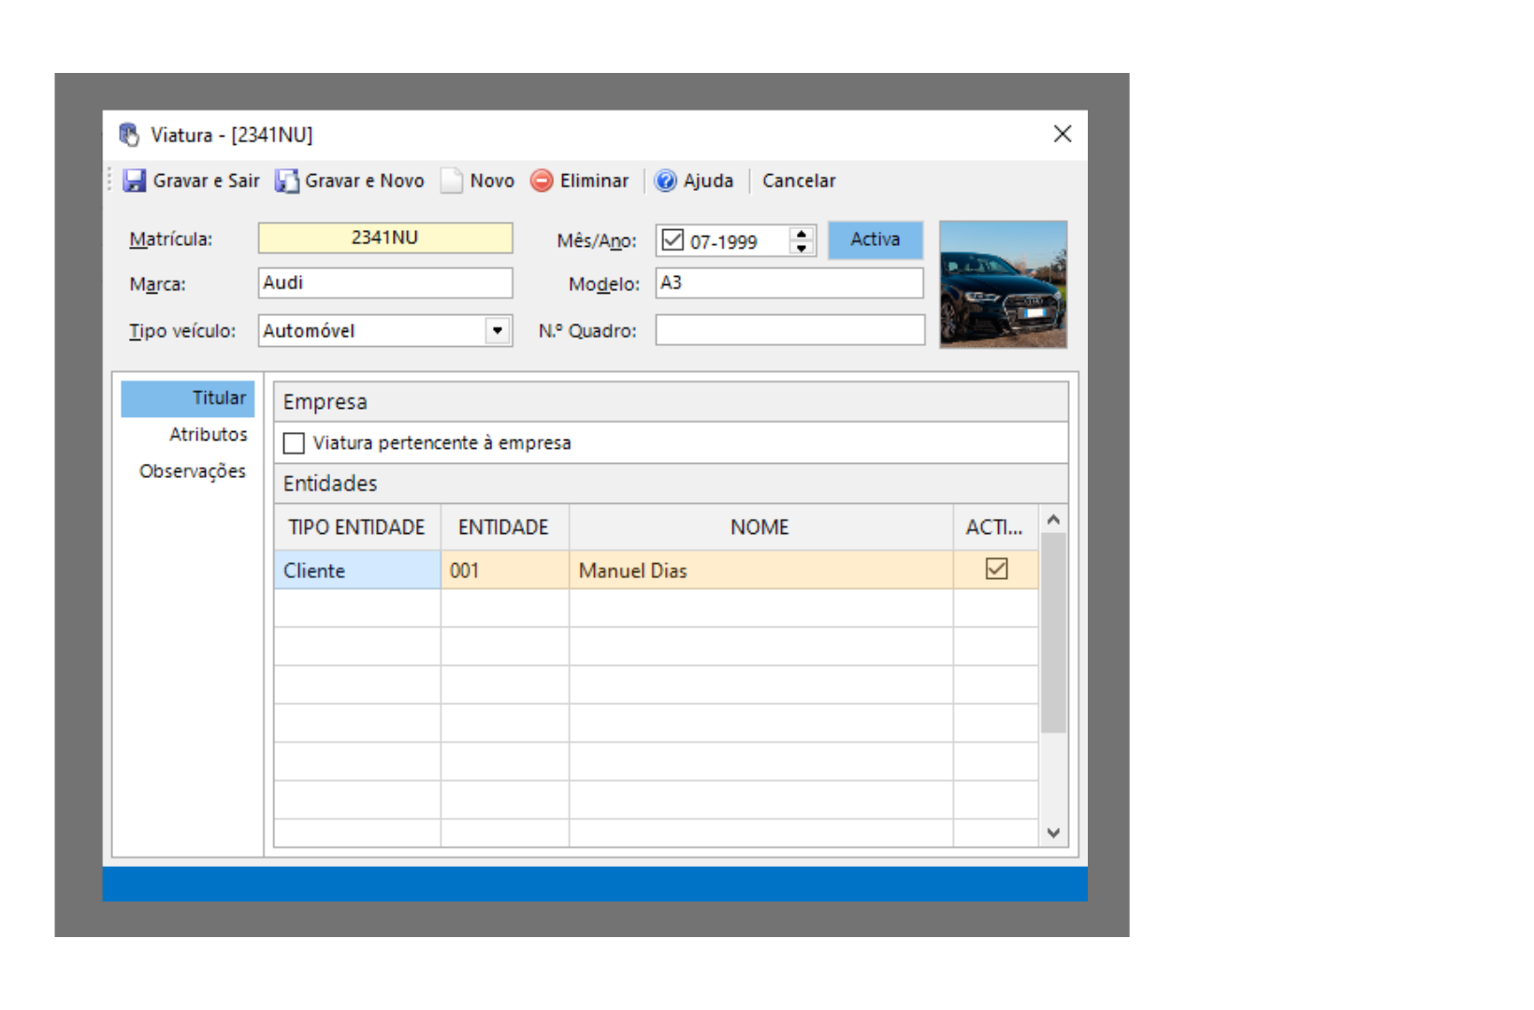Image resolution: width=1534 pixels, height=1010 pixels.
Task: Click the Novo blank page icon
Action: coord(452,180)
